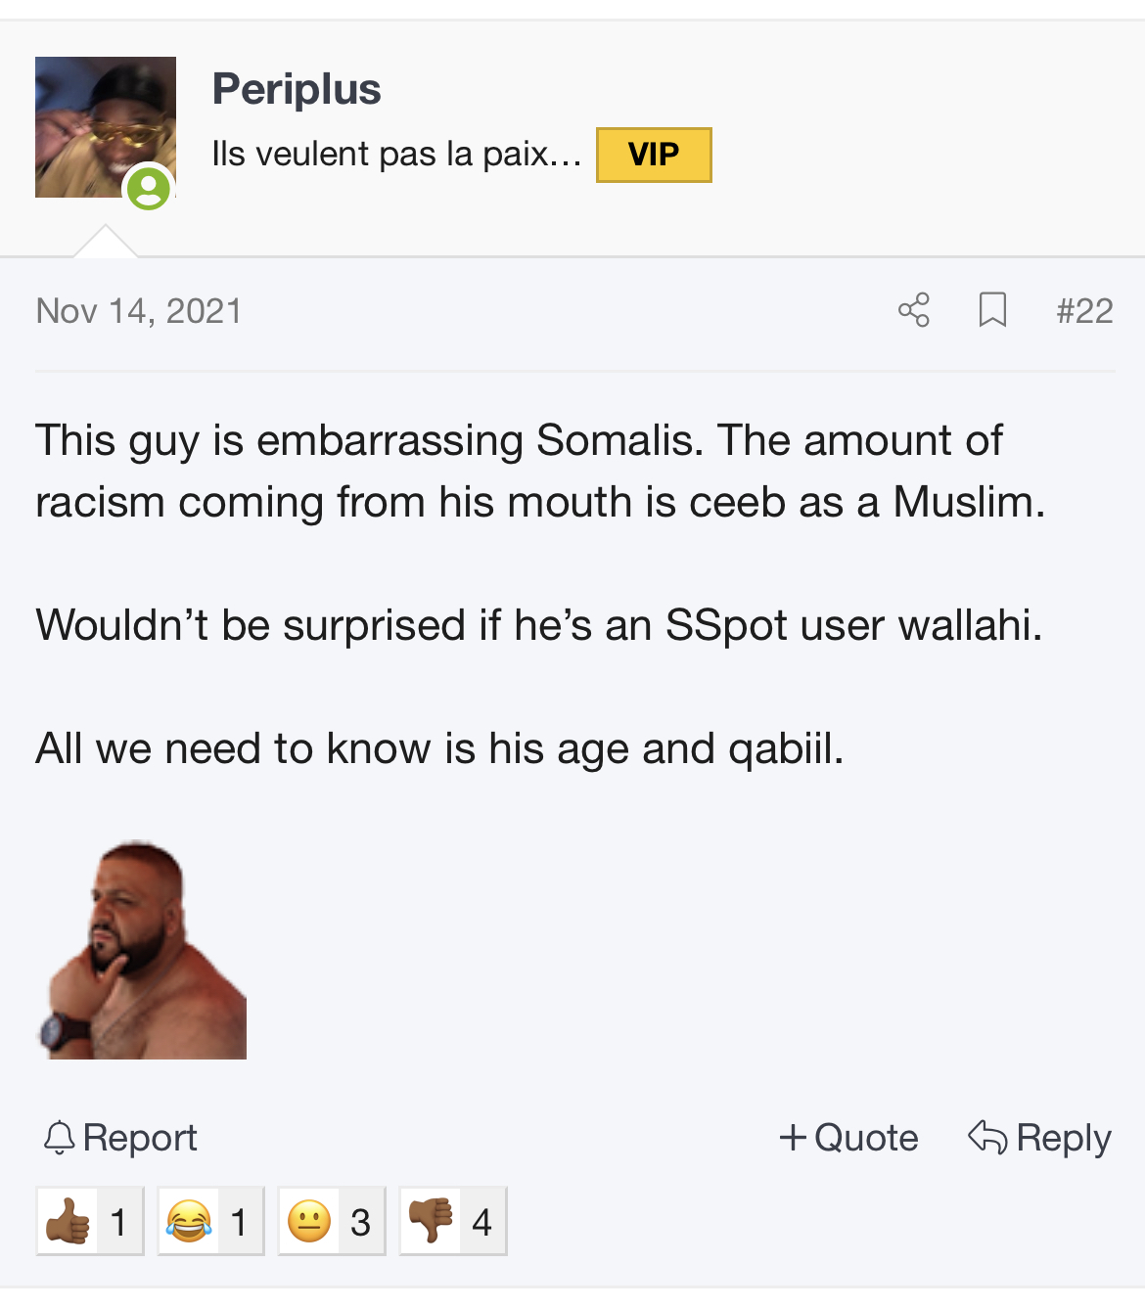Open the Periplus username link

pyautogui.click(x=297, y=89)
